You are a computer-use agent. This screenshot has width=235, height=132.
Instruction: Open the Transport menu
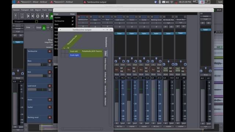coord(25,10)
